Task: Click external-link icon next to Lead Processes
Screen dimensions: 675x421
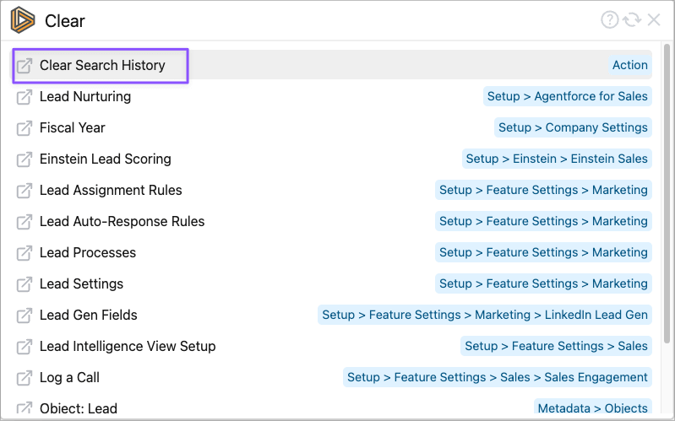Action: [x=24, y=253]
